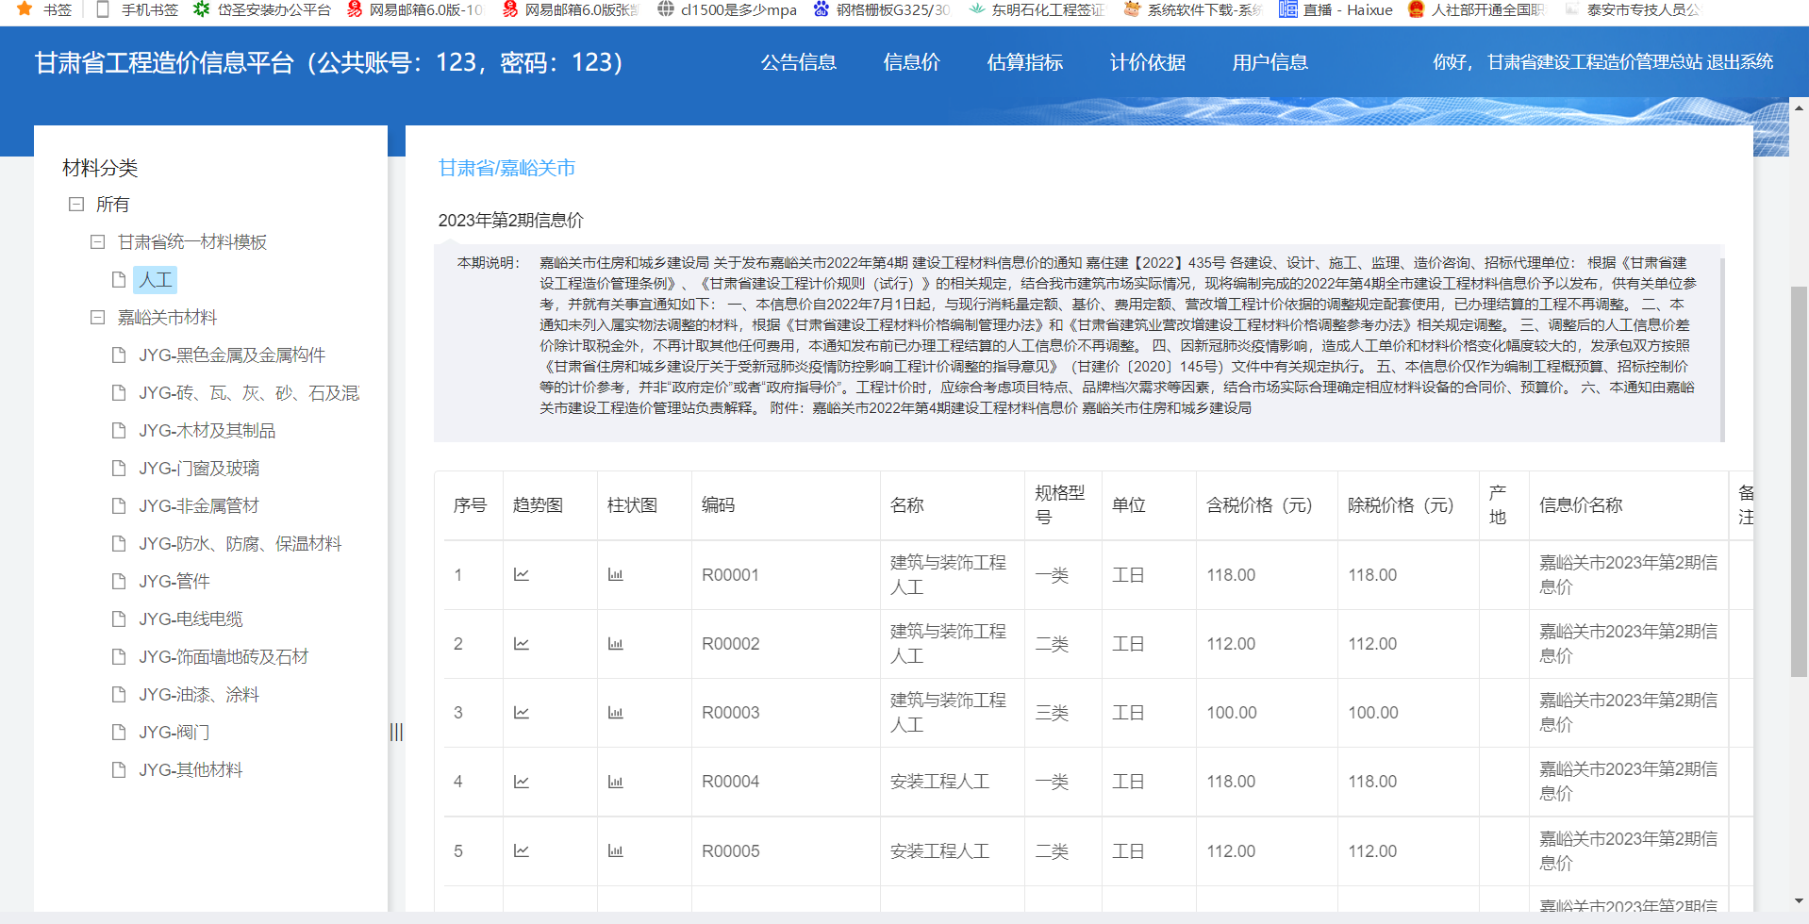This screenshot has height=924, width=1809.
Task: Open the 直播 - Haixue bookmark
Action: pyautogui.click(x=1336, y=9)
